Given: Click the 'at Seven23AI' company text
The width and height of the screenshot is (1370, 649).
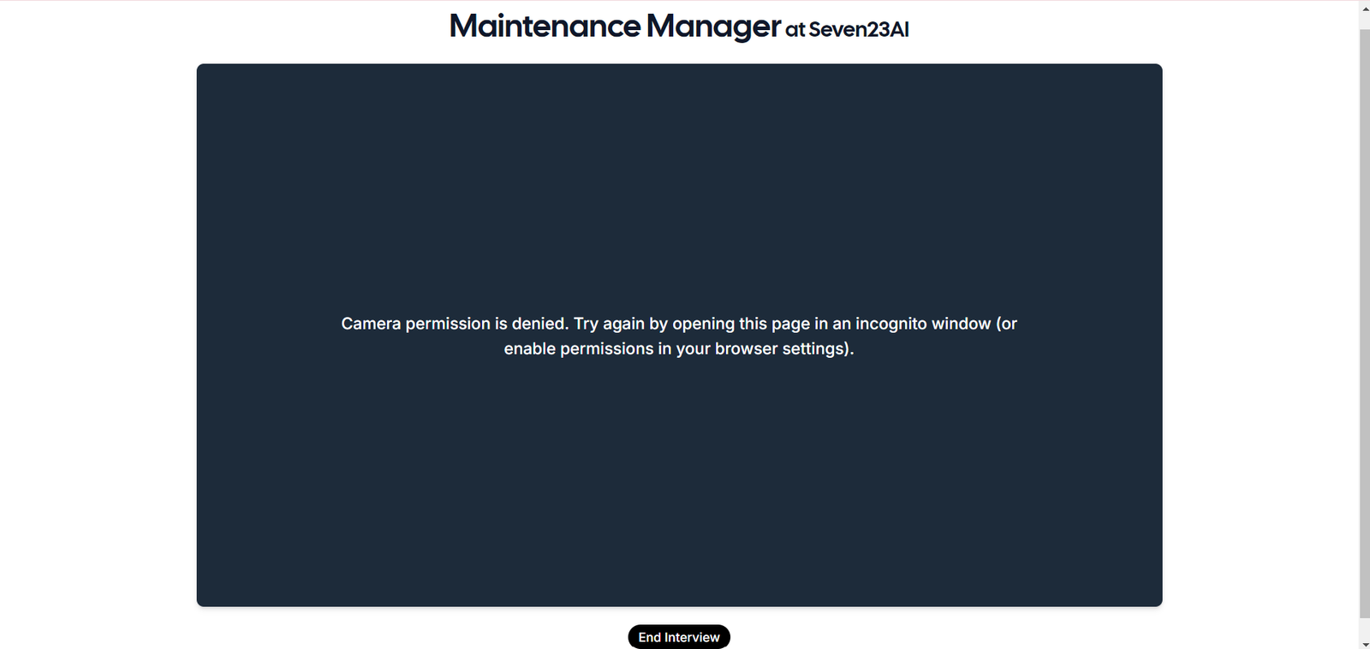Looking at the screenshot, I should click(x=847, y=29).
